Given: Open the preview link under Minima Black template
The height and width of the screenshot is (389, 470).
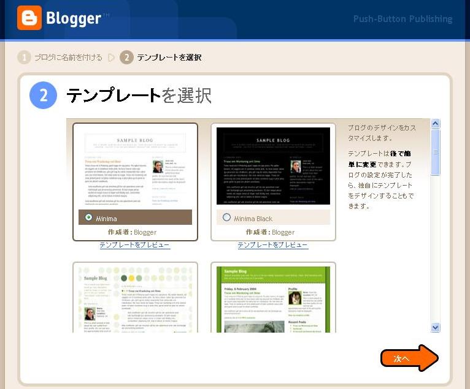Looking at the screenshot, I should [x=273, y=245].
